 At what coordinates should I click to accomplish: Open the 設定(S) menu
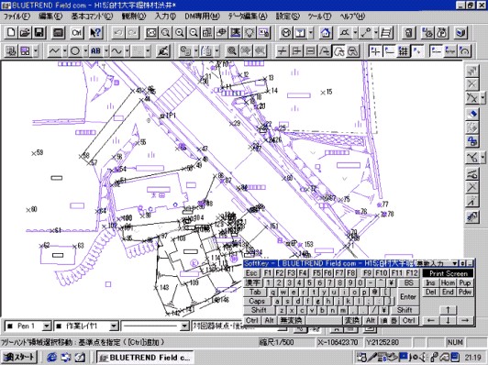[x=288, y=17]
